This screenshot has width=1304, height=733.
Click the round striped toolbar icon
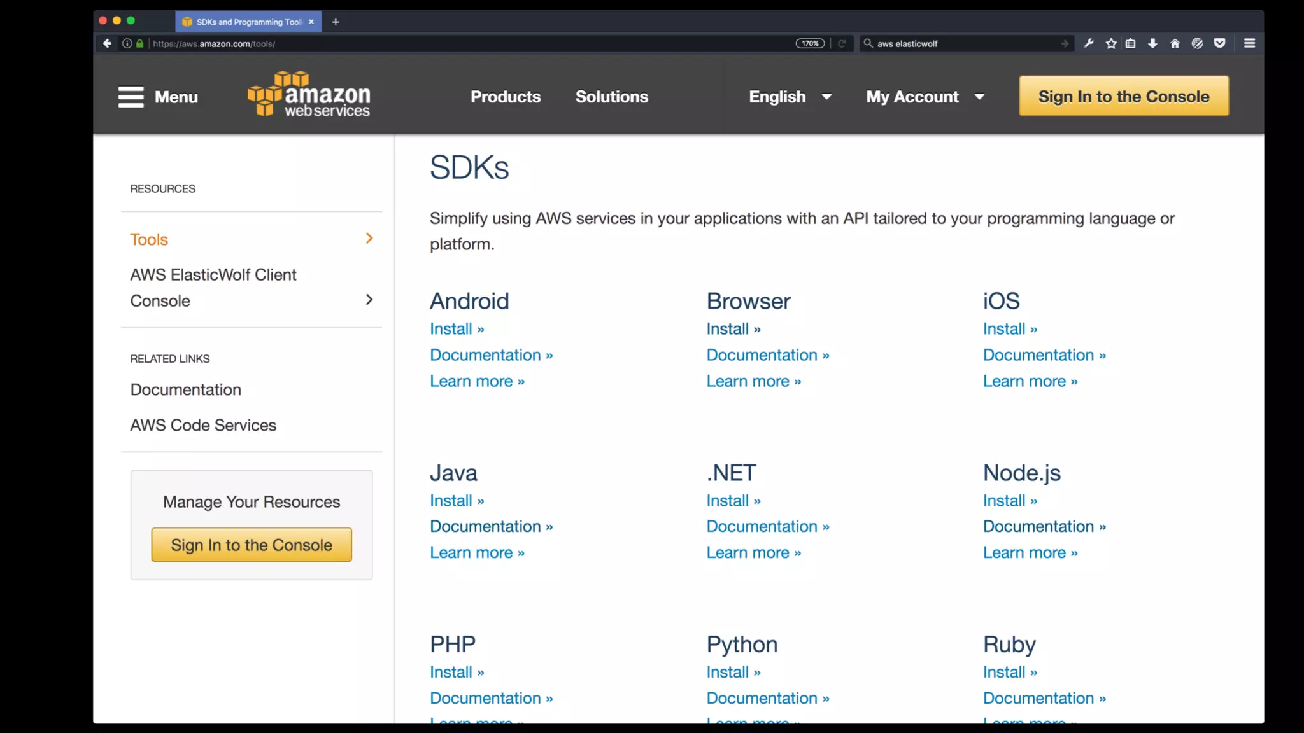[x=1197, y=43]
